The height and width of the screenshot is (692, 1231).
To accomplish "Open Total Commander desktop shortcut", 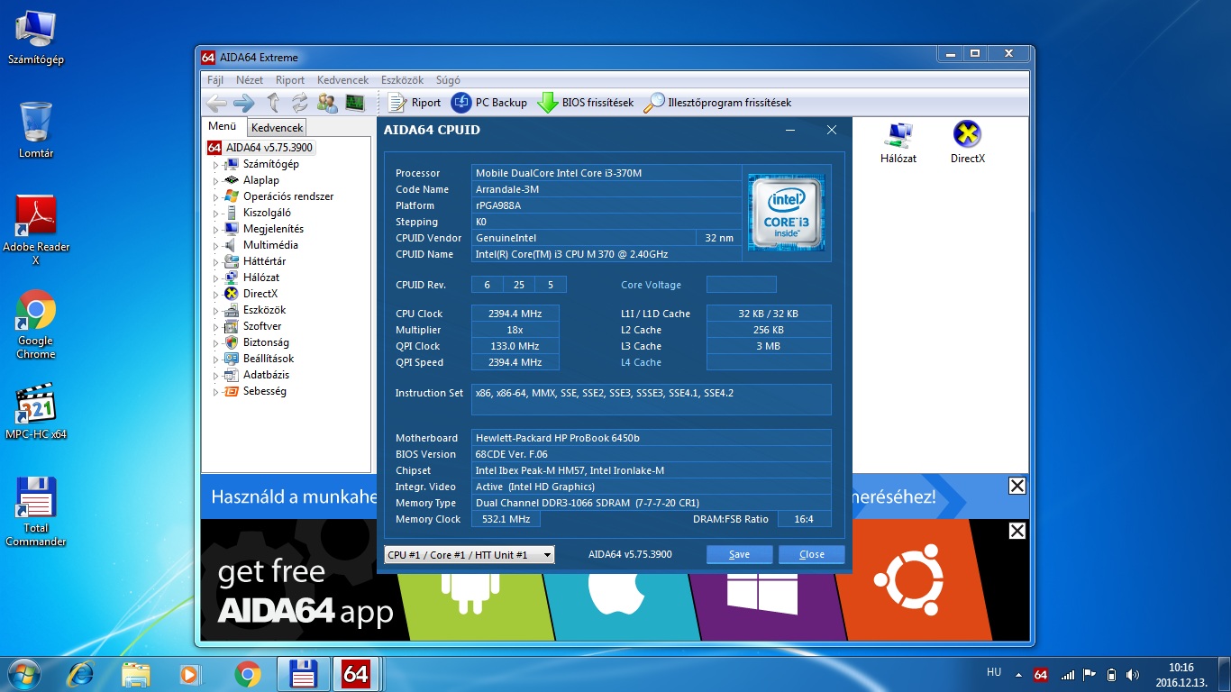I will 36,511.
